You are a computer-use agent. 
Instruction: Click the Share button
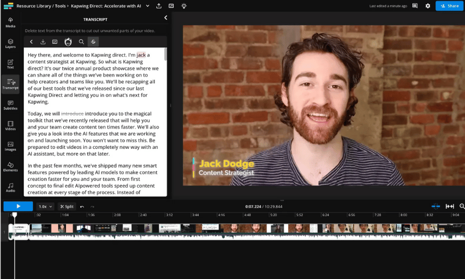449,6
